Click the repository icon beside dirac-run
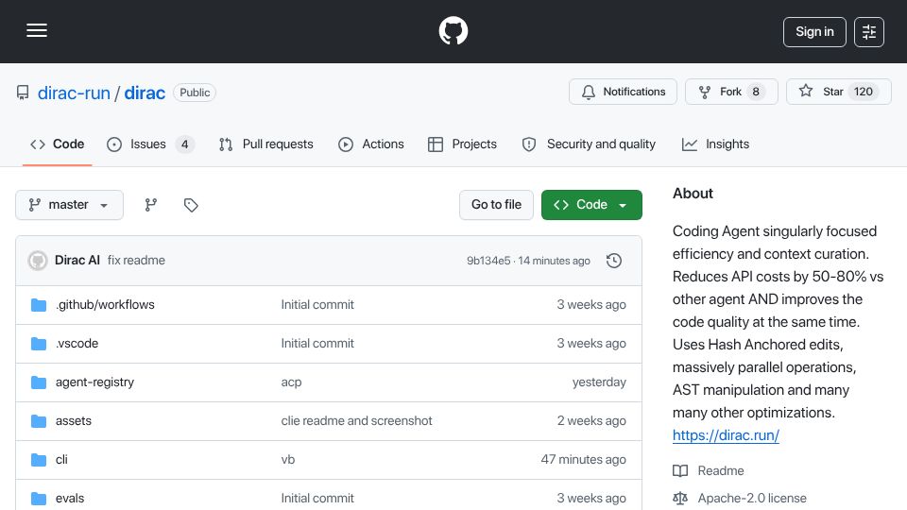 click(23, 93)
